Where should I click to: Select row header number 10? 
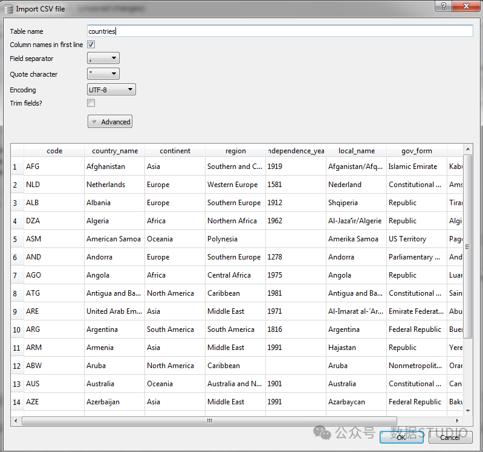click(x=18, y=329)
